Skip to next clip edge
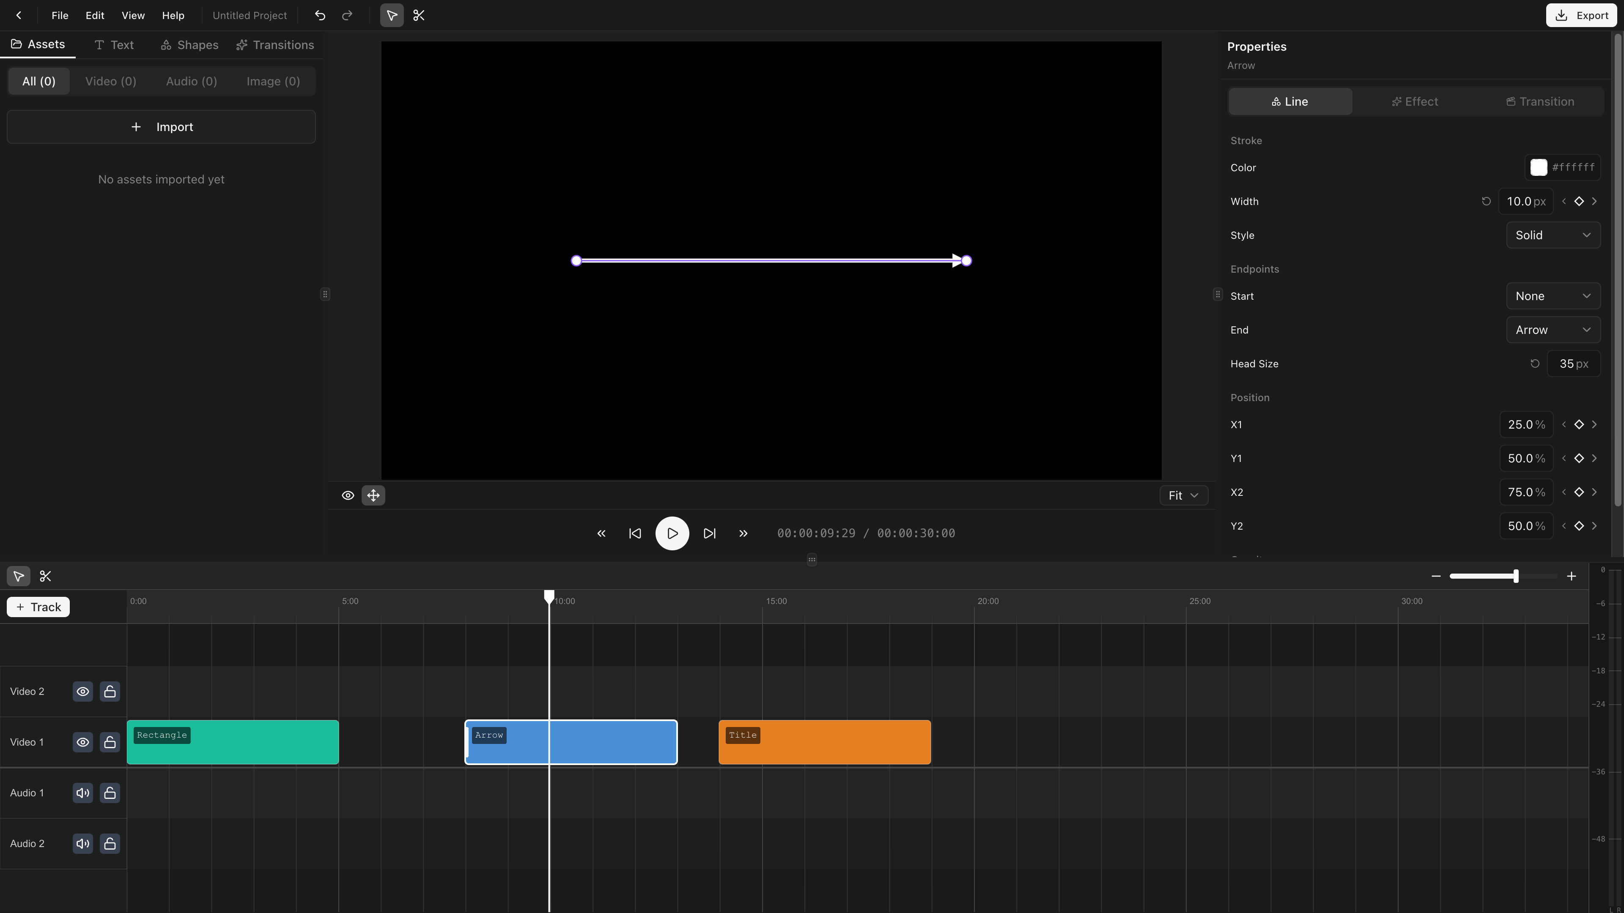 [x=709, y=533]
